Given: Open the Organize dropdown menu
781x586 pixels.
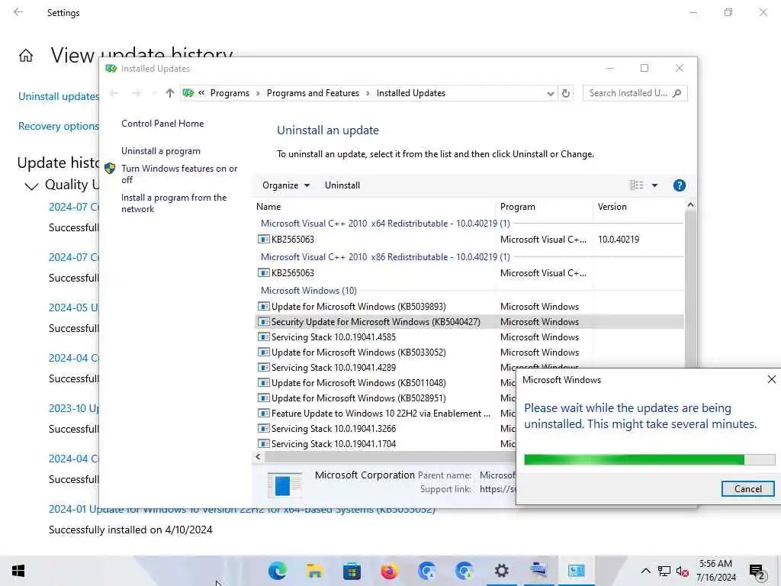Looking at the screenshot, I should coord(286,185).
